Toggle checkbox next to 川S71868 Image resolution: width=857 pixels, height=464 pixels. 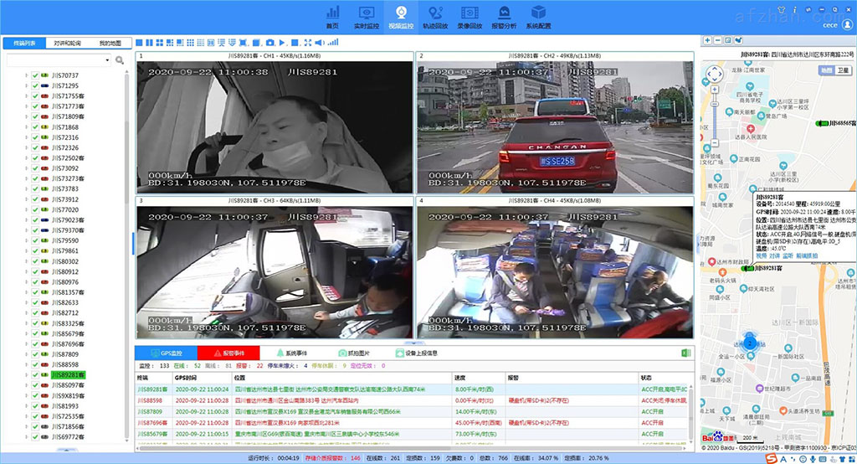point(35,127)
